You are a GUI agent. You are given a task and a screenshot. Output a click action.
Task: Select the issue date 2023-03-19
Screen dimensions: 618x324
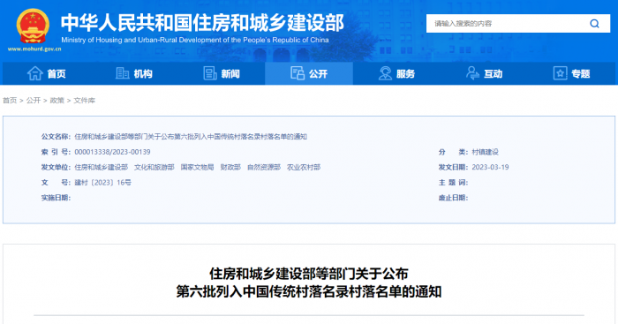point(490,167)
